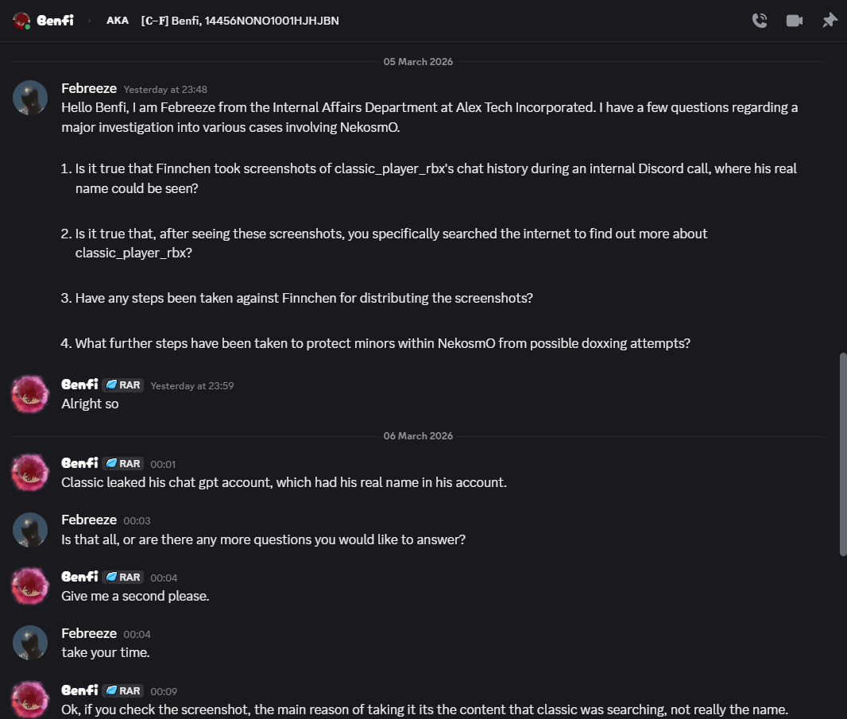The width and height of the screenshot is (847, 719).
Task: Click Febreeze username above the Hello Benfi message
Action: click(x=89, y=89)
